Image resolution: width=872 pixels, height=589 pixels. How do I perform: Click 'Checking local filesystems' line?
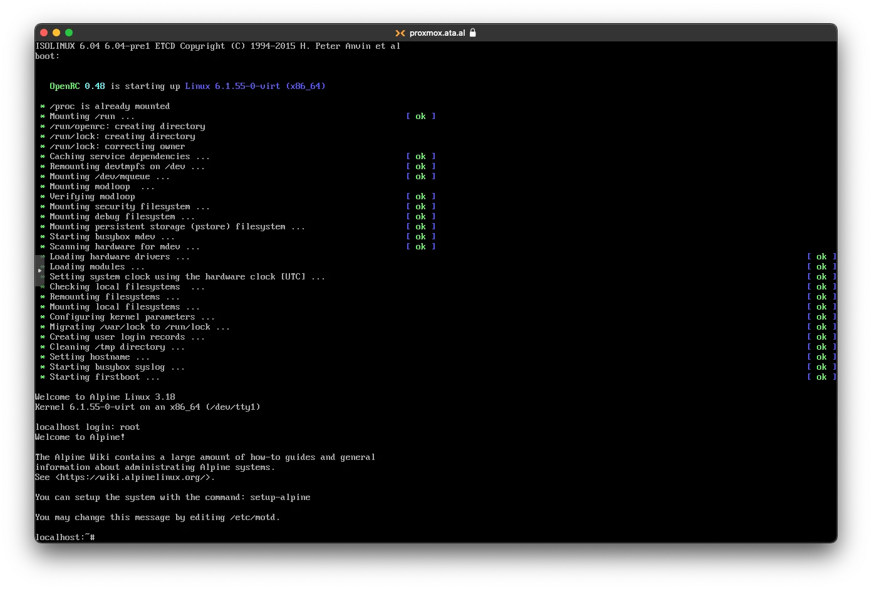[127, 287]
